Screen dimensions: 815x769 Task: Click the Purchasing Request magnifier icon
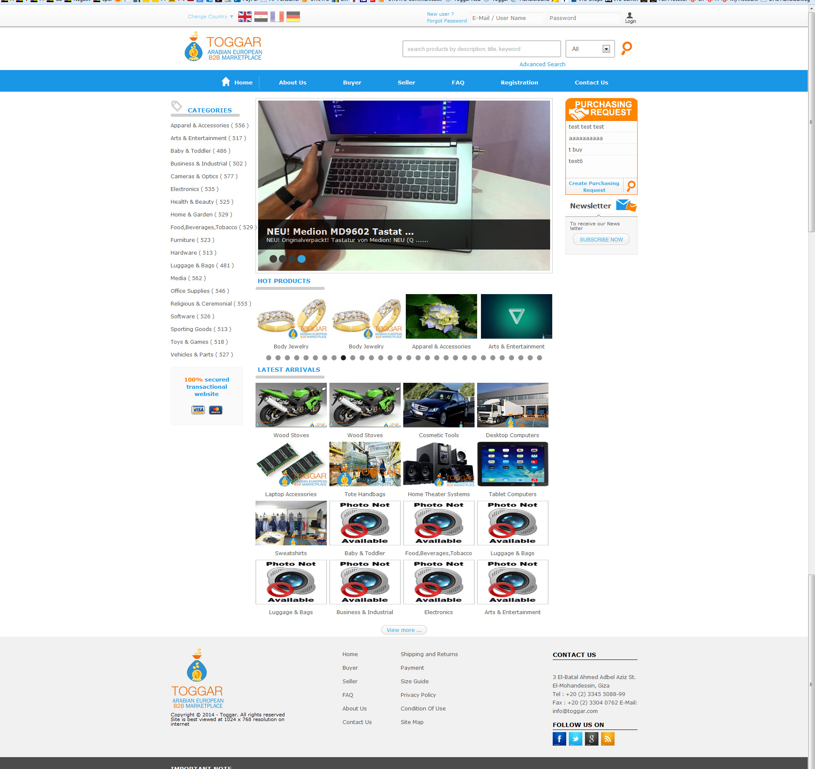coord(631,186)
